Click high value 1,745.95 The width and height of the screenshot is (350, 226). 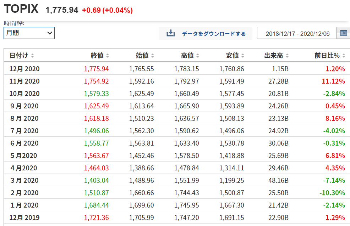tap(187, 205)
